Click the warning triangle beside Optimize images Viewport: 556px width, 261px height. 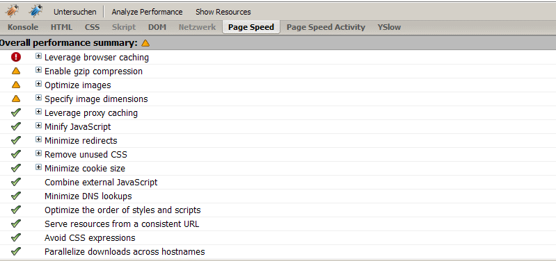[x=16, y=85]
